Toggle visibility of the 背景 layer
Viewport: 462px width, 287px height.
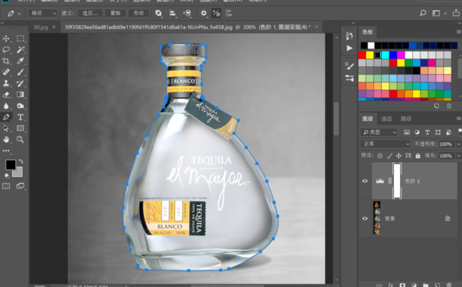coord(366,218)
